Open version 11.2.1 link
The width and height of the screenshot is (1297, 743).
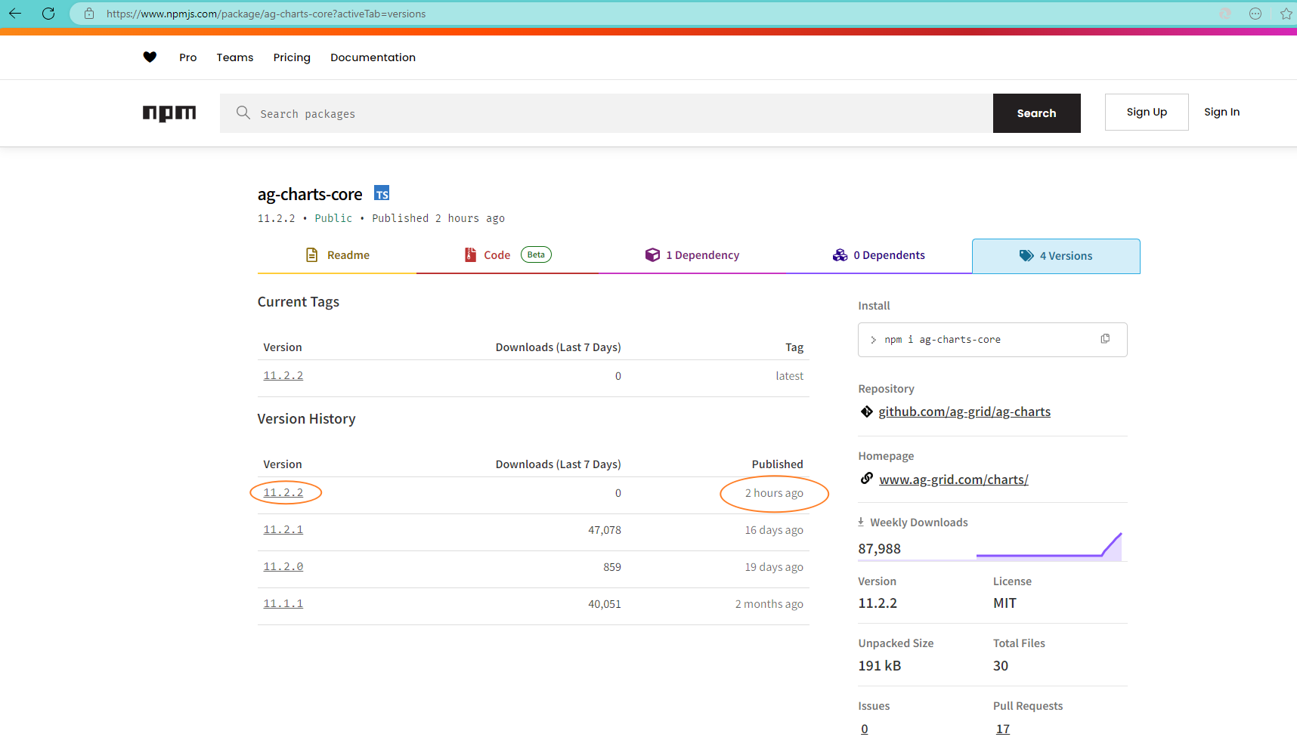283,529
